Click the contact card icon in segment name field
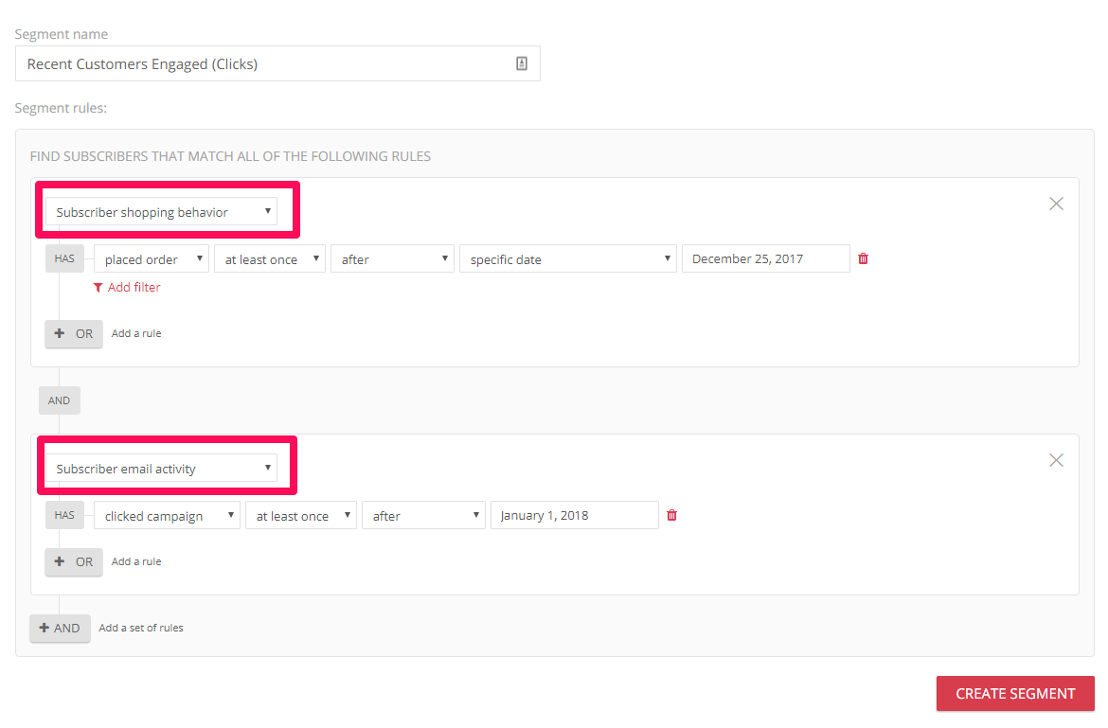This screenshot has height=728, width=1108. point(522,63)
